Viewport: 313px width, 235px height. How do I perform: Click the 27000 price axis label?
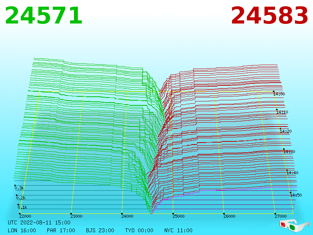pyautogui.click(x=281, y=216)
